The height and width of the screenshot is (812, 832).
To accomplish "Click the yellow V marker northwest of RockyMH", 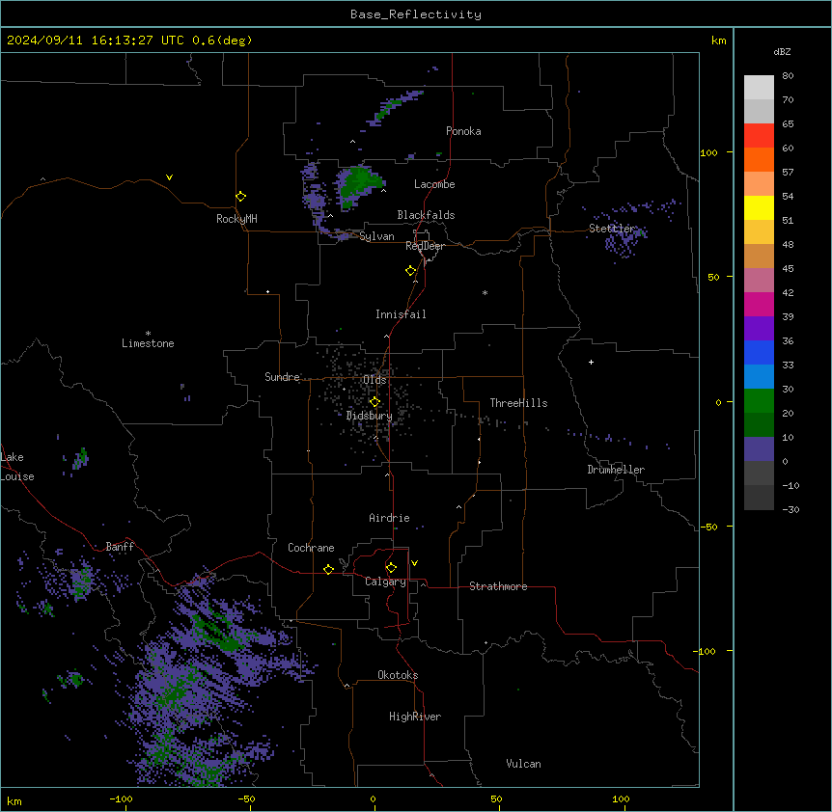I will (x=169, y=177).
